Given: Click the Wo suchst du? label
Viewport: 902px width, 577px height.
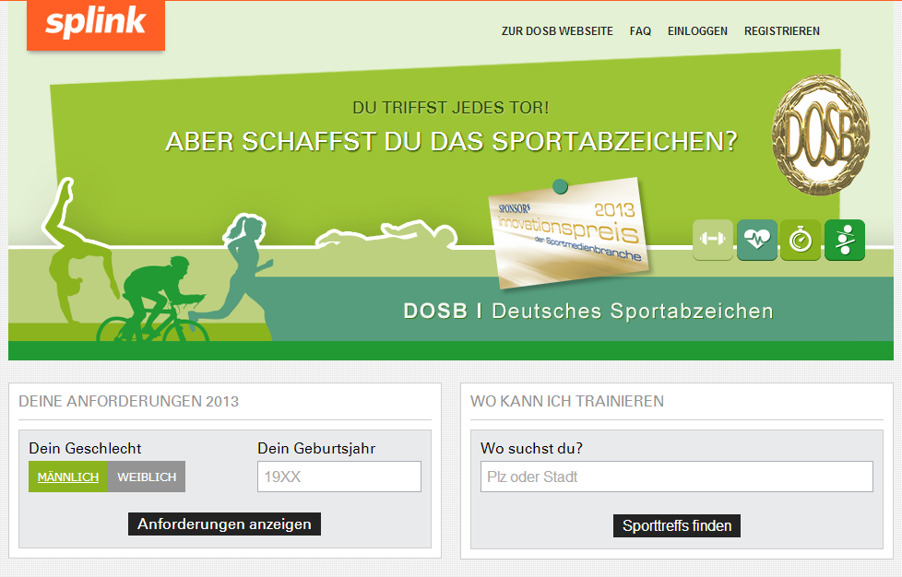Looking at the screenshot, I should tap(531, 448).
